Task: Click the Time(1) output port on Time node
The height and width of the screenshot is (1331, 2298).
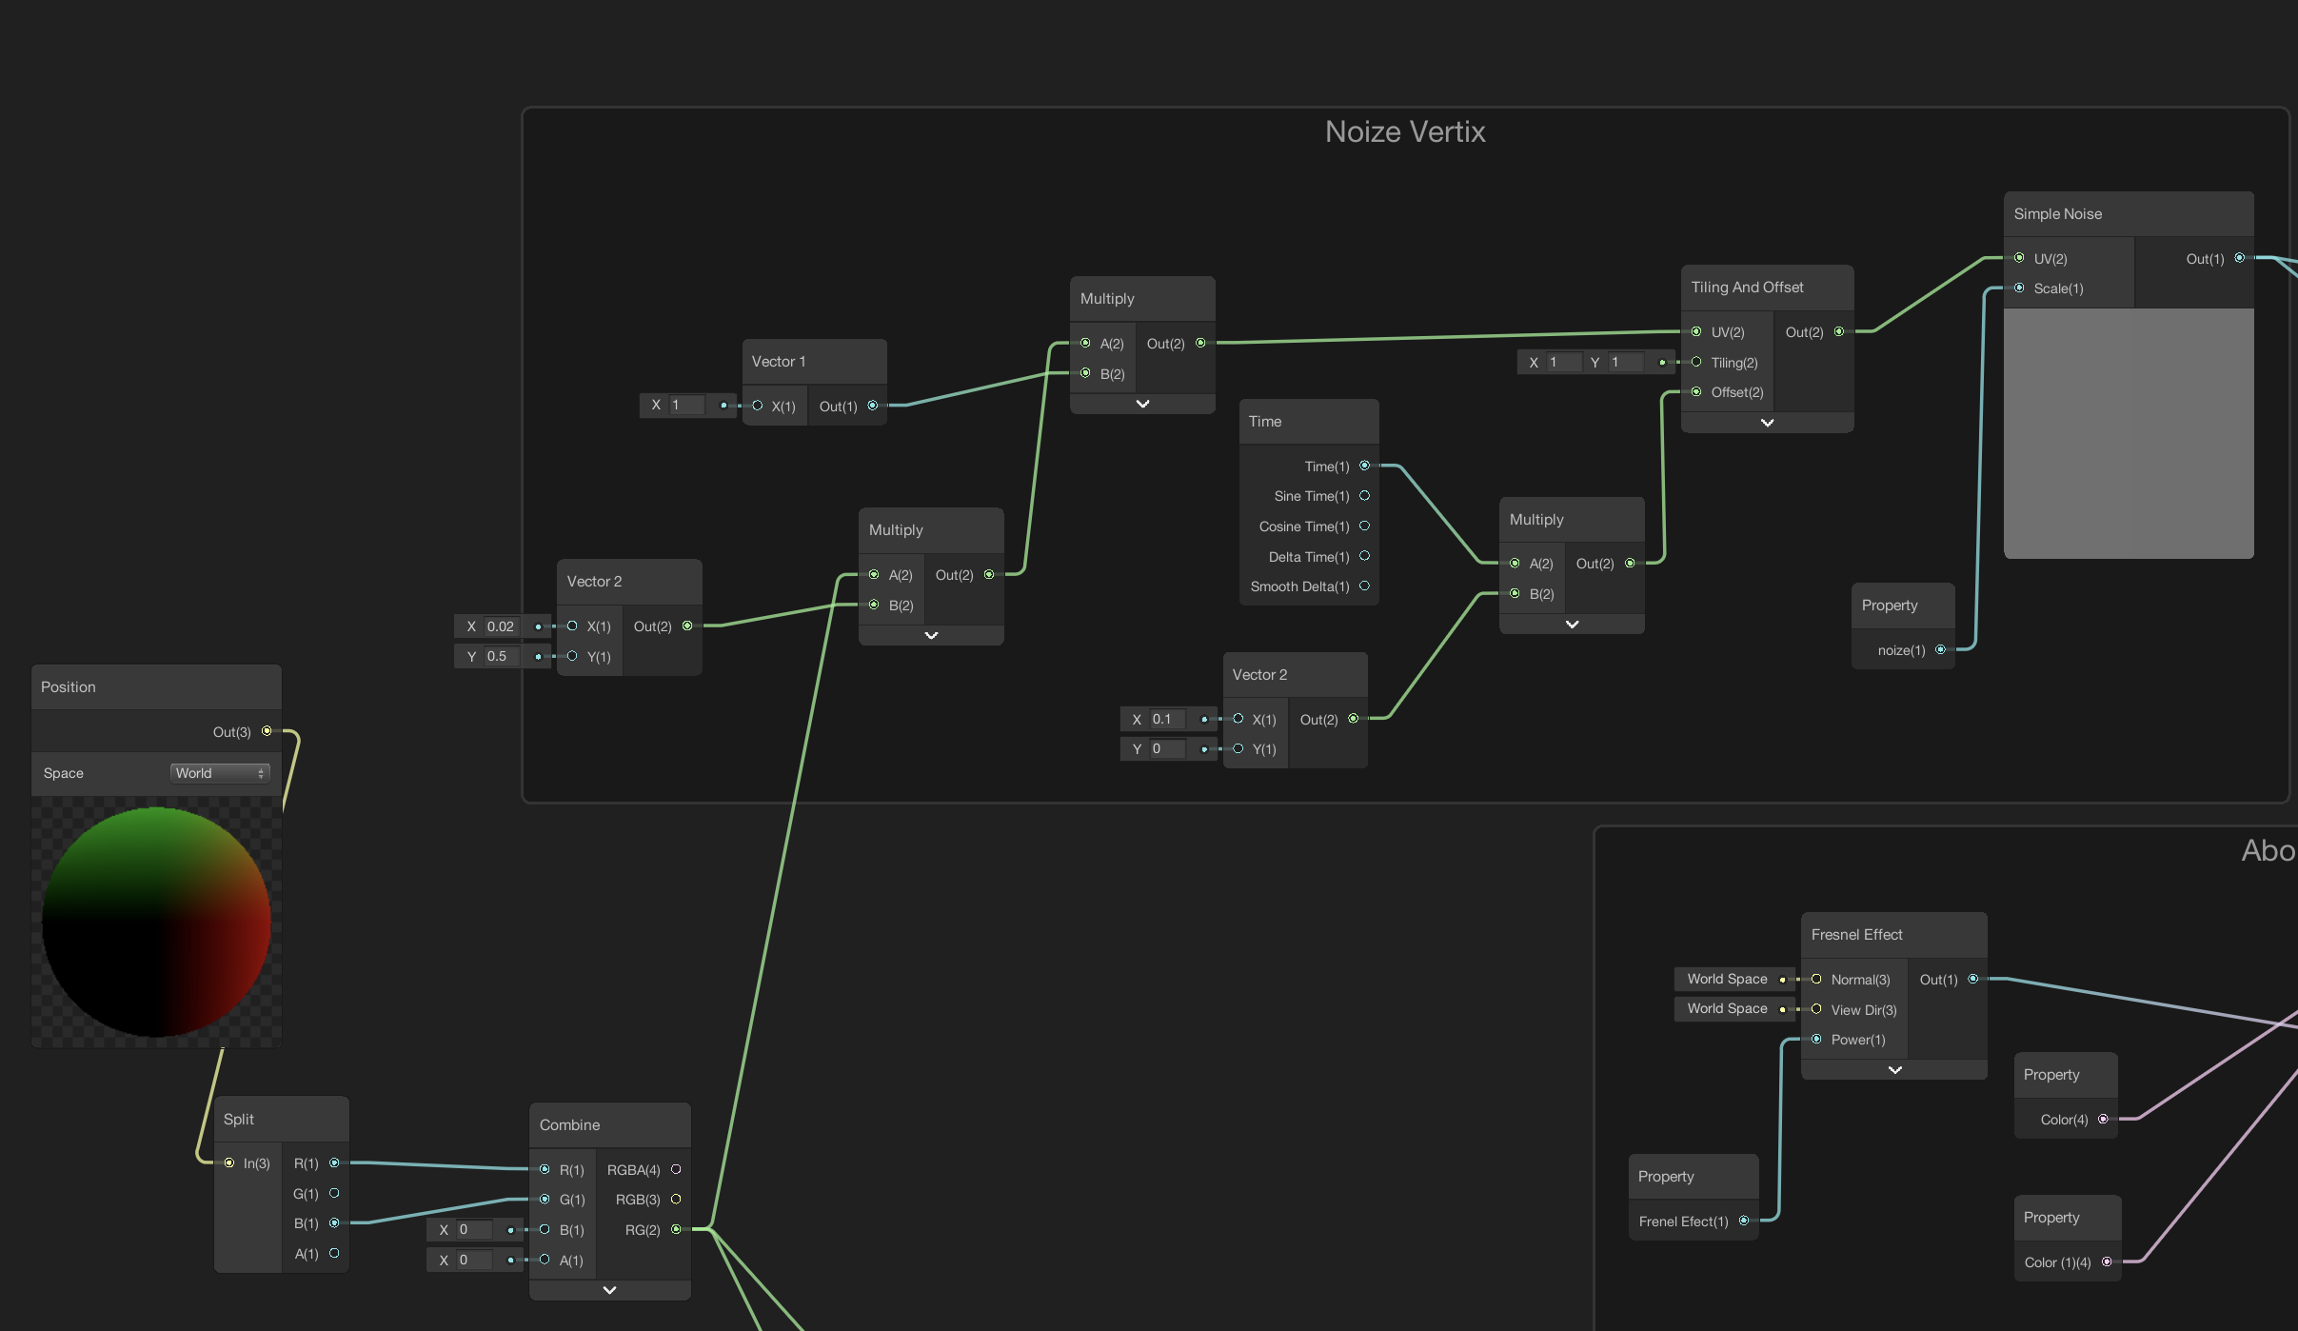Action: pos(1364,466)
